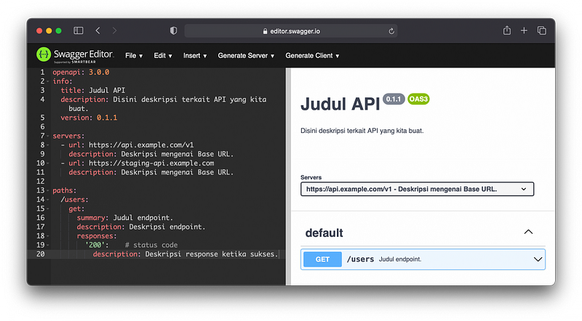The width and height of the screenshot is (582, 321).
Task: Show the tab overview icon
Action: (x=542, y=31)
